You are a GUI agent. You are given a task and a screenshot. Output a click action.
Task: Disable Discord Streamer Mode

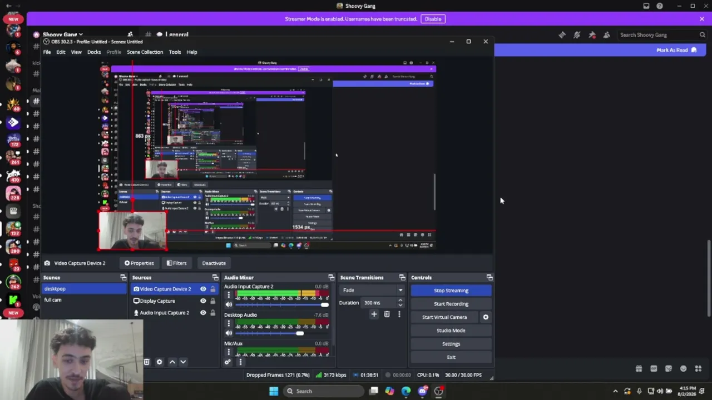click(433, 19)
